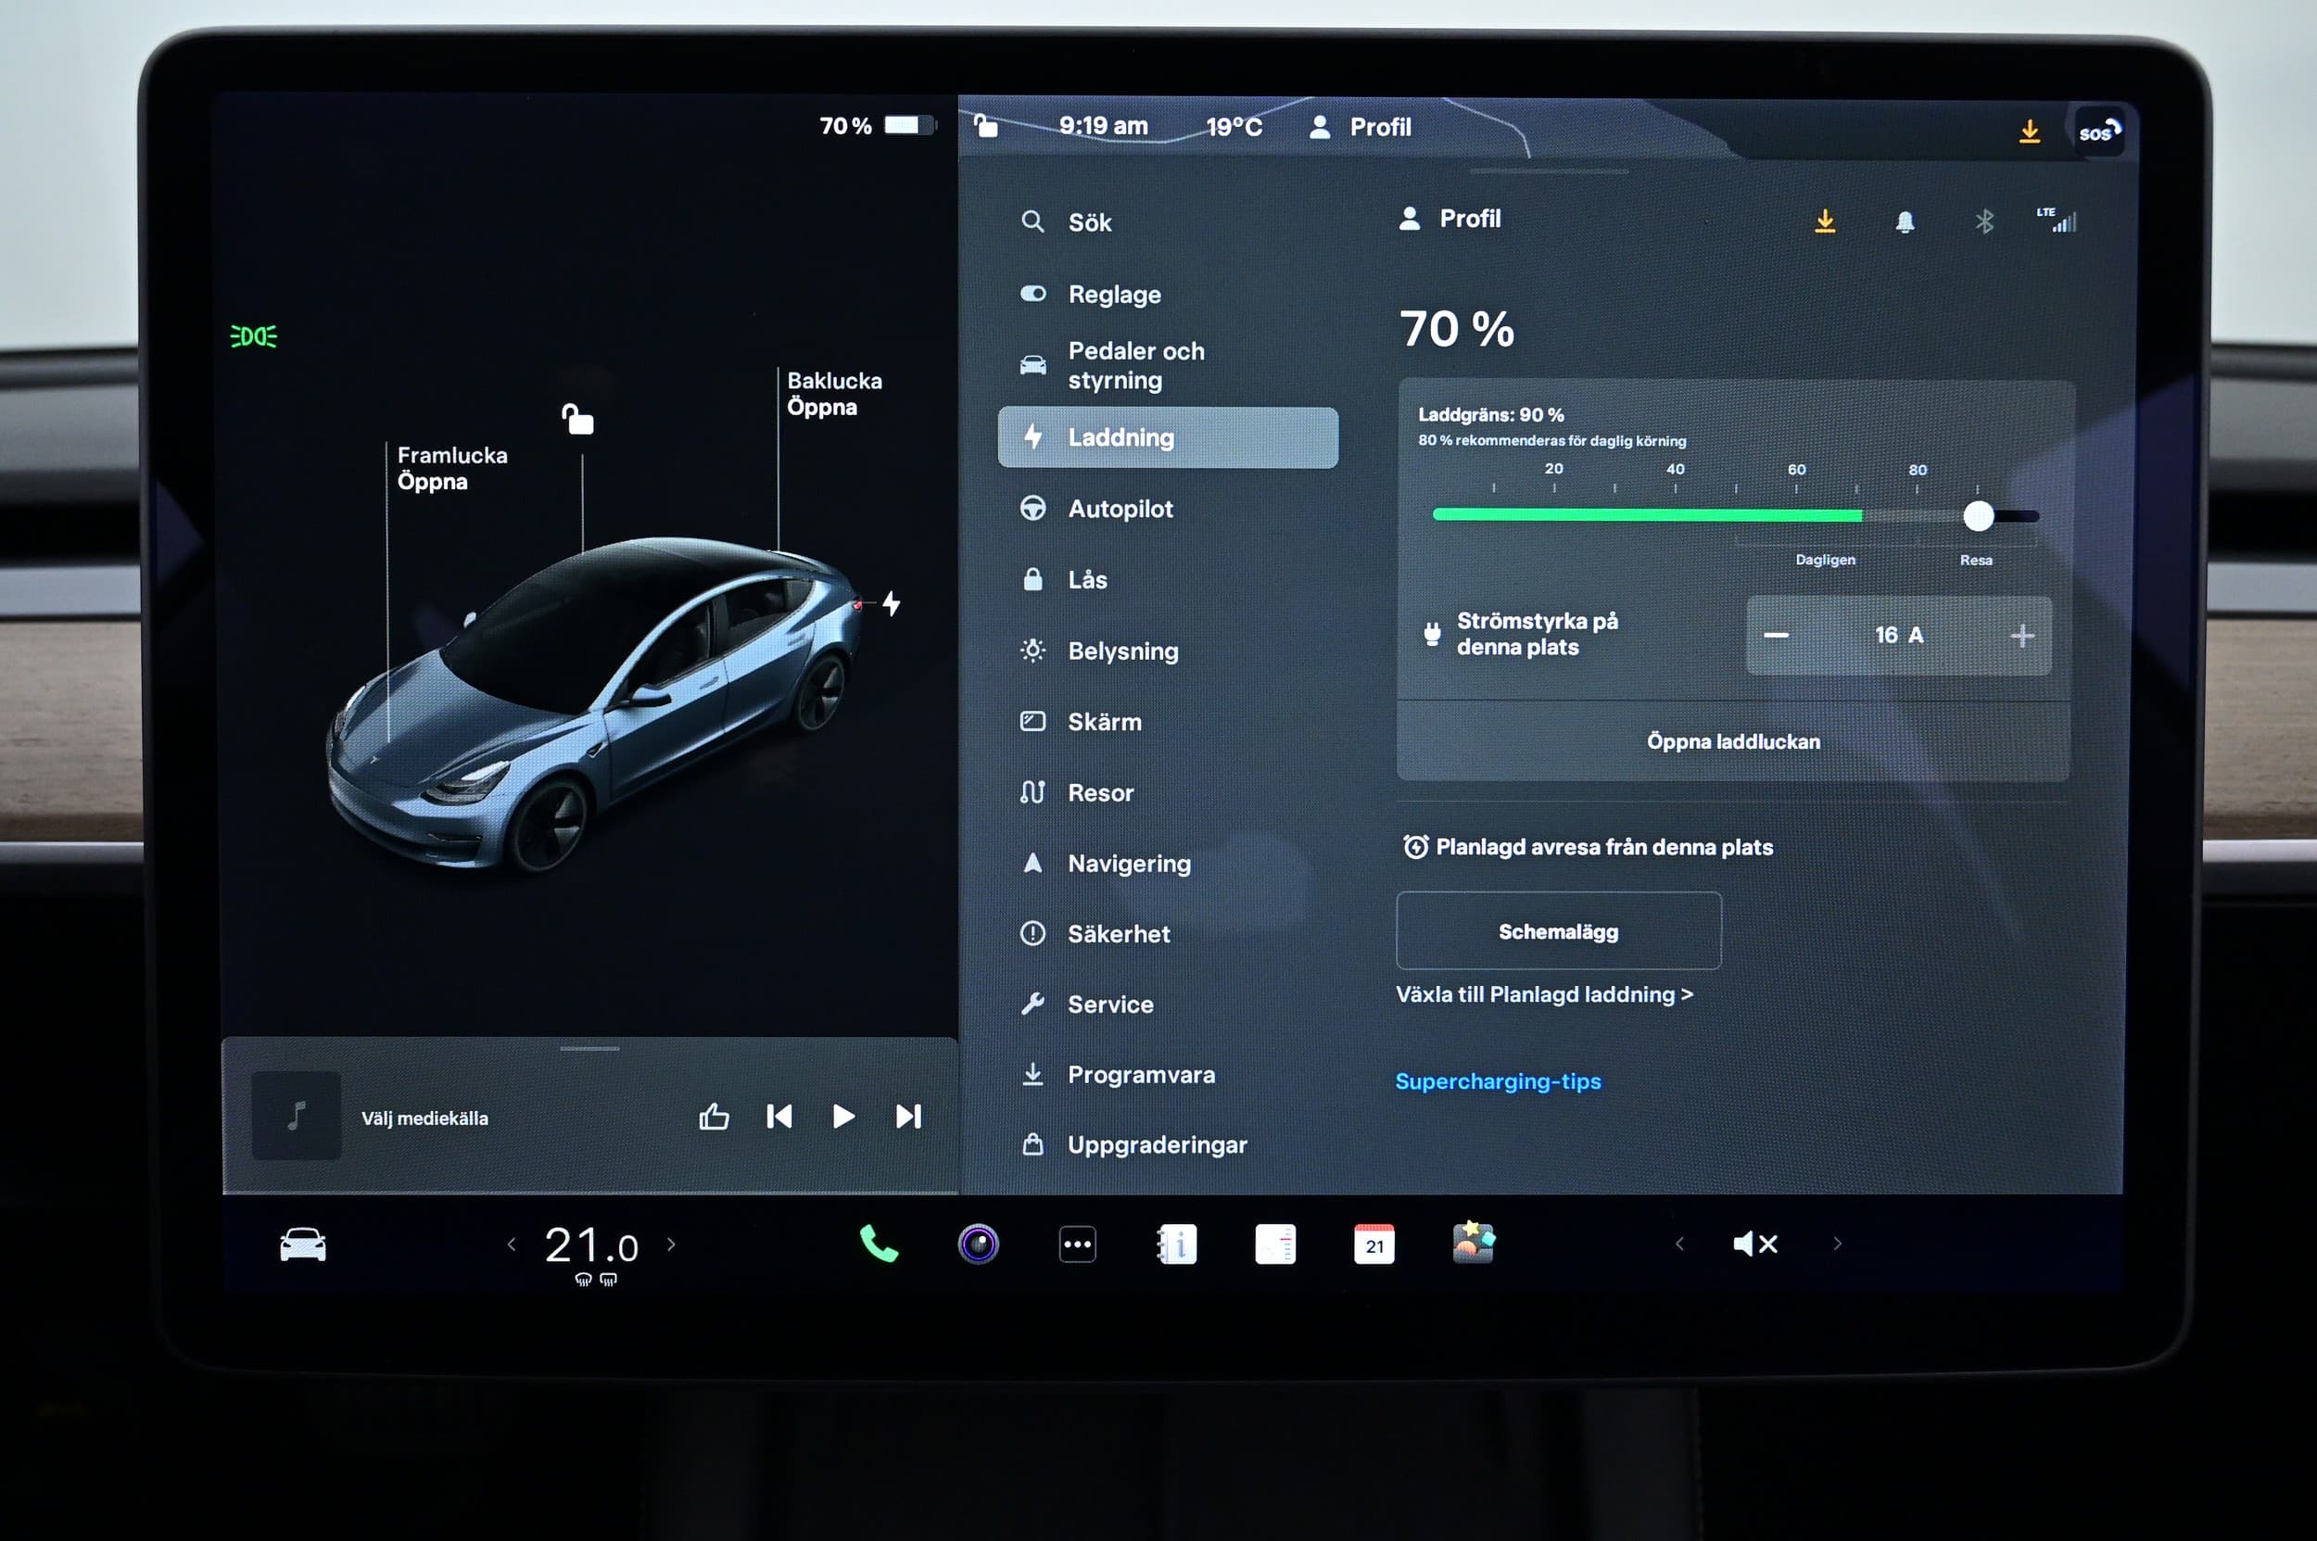This screenshot has height=1541, width=2317.
Task: Tap the car controls icon in dock
Action: click(303, 1244)
